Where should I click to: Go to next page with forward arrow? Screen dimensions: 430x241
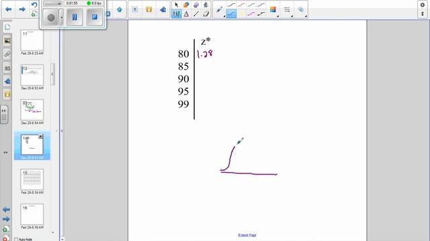(22, 9)
